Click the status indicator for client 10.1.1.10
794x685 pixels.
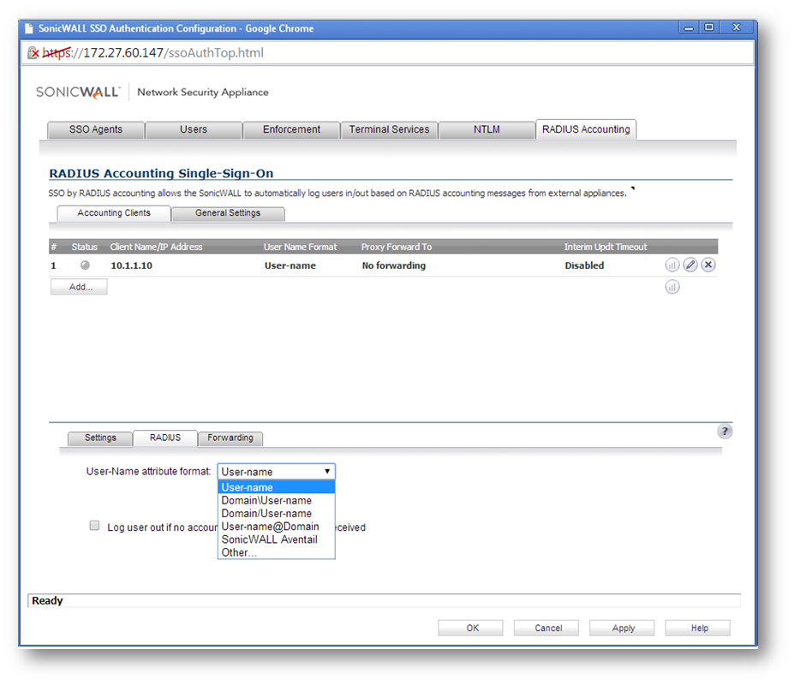pyautogui.click(x=85, y=265)
